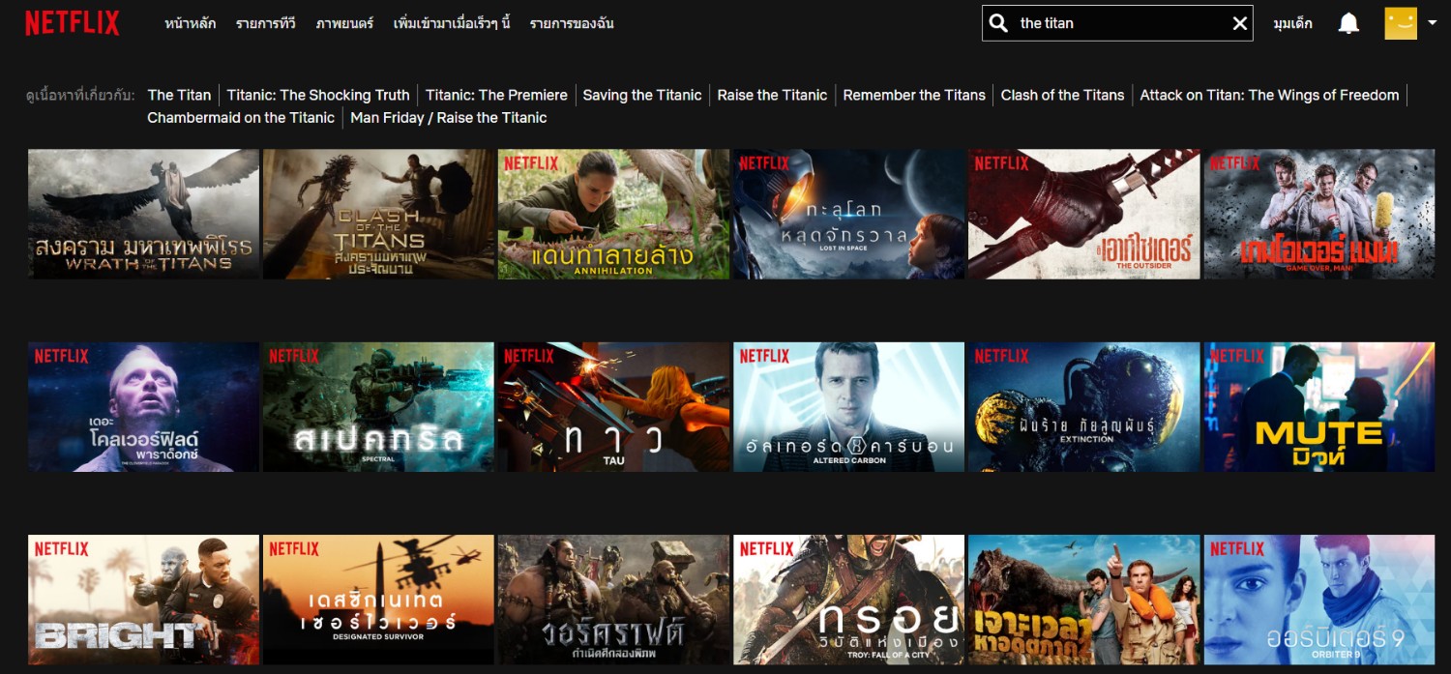
Task: Select 'Titanic: The Shocking Truth' suggestion
Action: [x=318, y=95]
